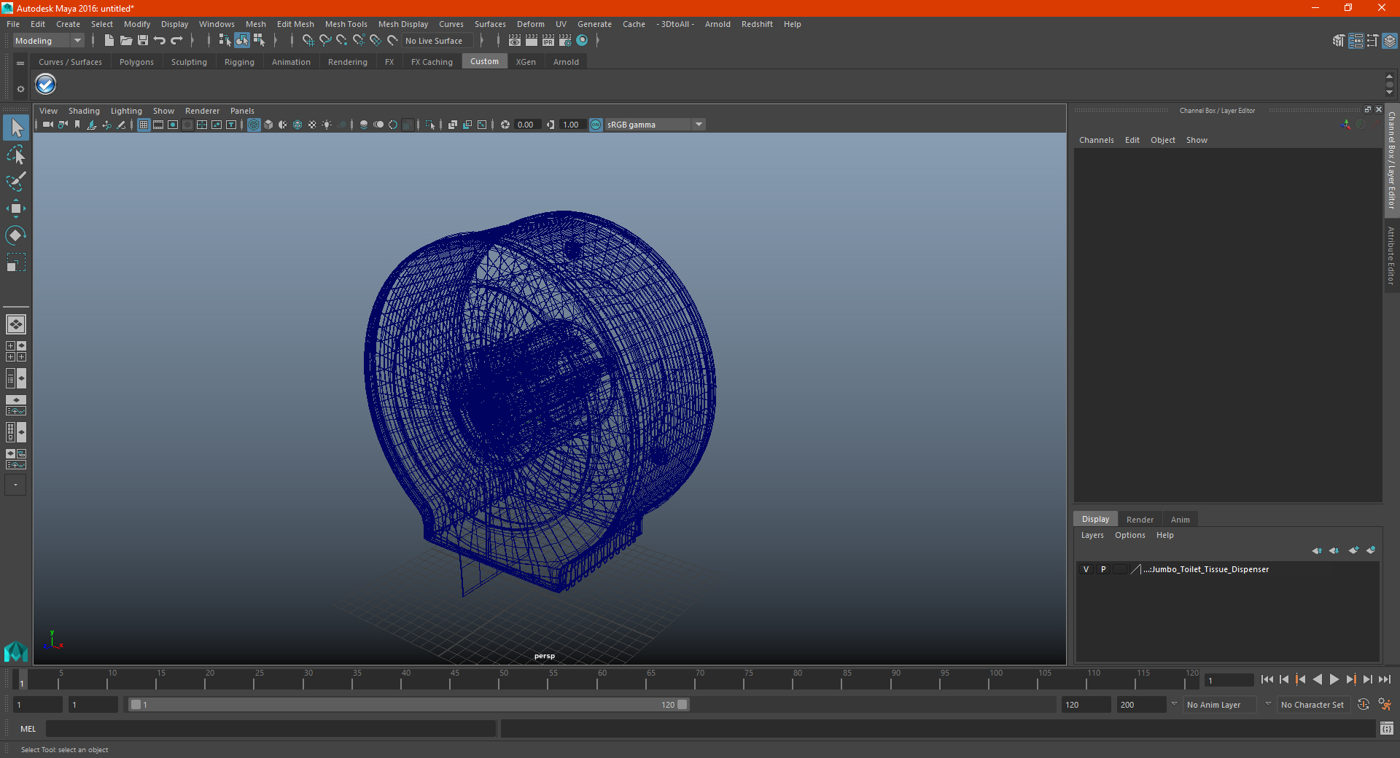Go to start of playback range
The width and height of the screenshot is (1400, 758).
pos(1267,679)
